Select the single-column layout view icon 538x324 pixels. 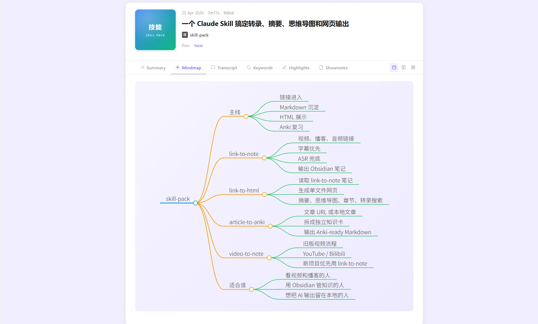[394, 67]
